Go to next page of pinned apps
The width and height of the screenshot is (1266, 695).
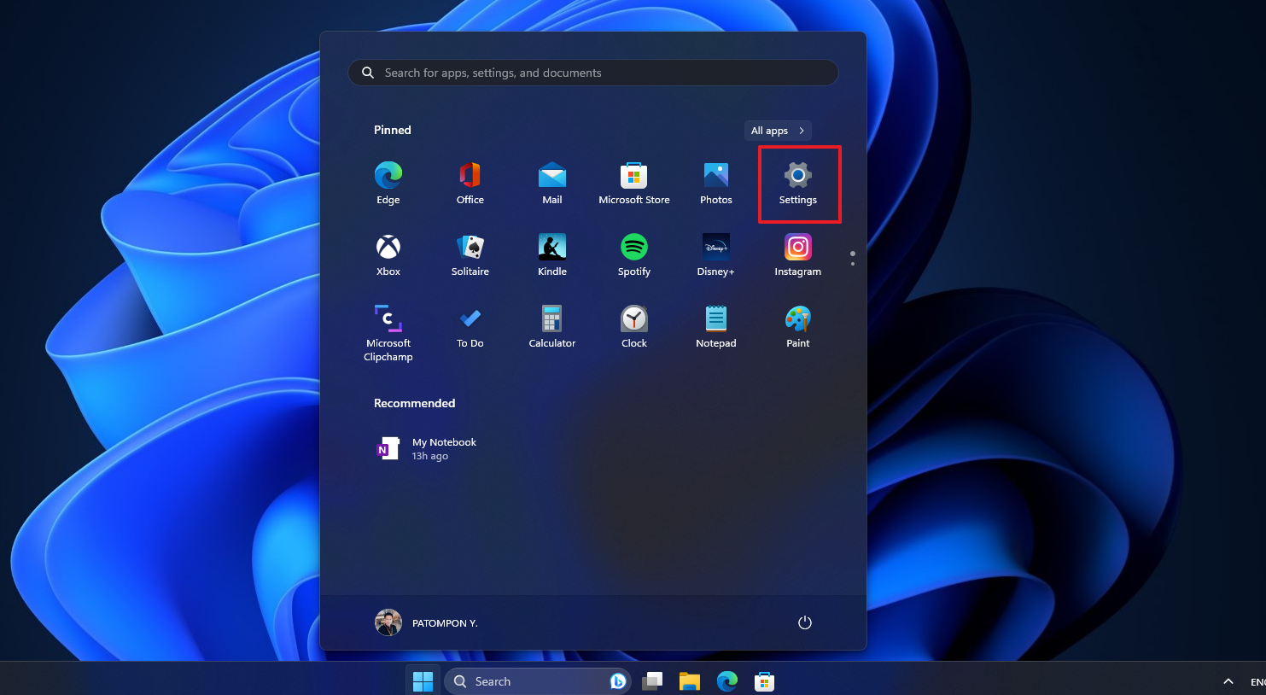pos(852,263)
